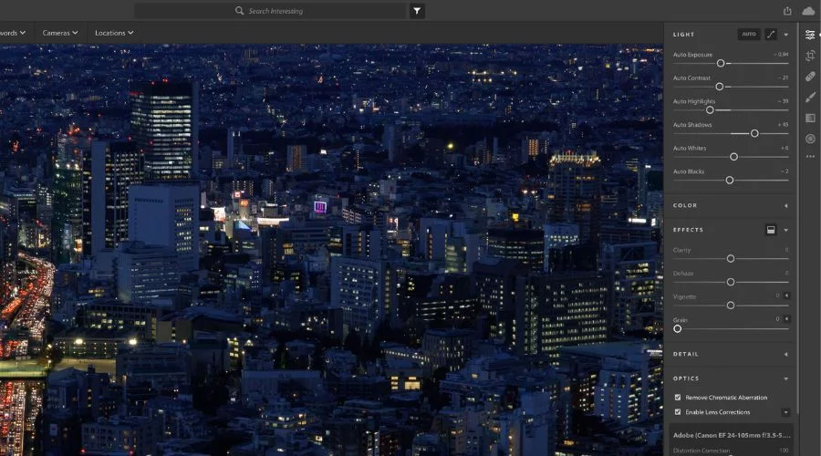The image size is (821, 456).
Task: Click in the Search Interesting field
Action: pos(270,10)
